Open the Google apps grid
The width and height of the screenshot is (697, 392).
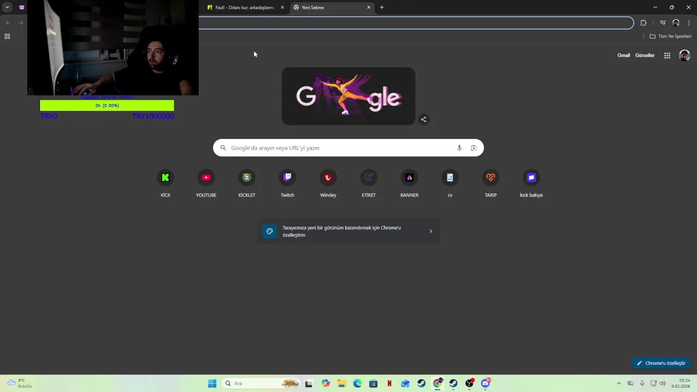(x=667, y=56)
